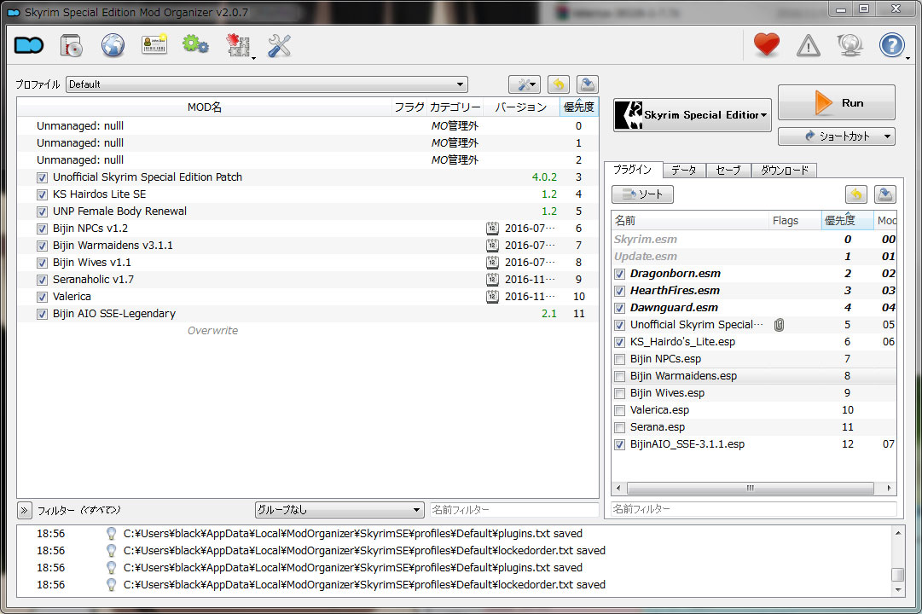Click log panel vertical scrollbar thumb
Image resolution: width=922 pixels, height=614 pixels.
tap(897, 574)
